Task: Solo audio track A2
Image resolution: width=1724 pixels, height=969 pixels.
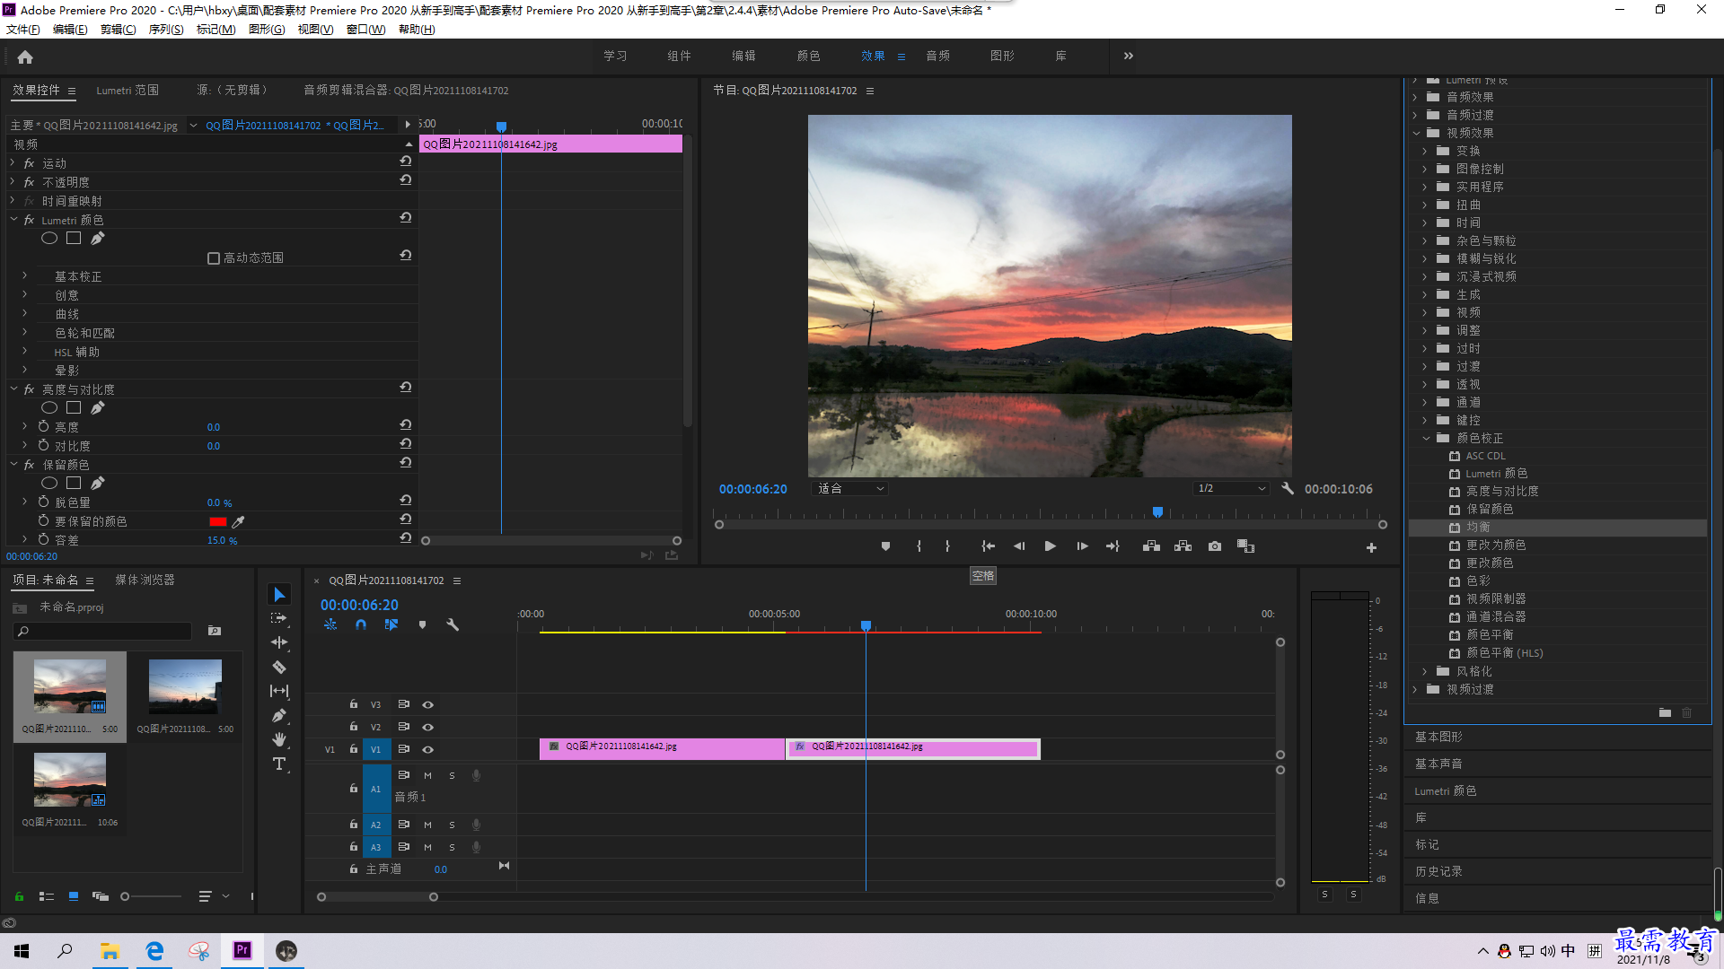Action: tap(452, 825)
